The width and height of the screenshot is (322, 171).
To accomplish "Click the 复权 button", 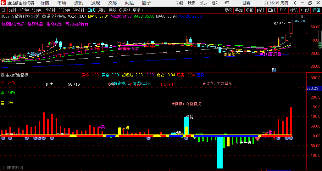I will coord(228,10).
